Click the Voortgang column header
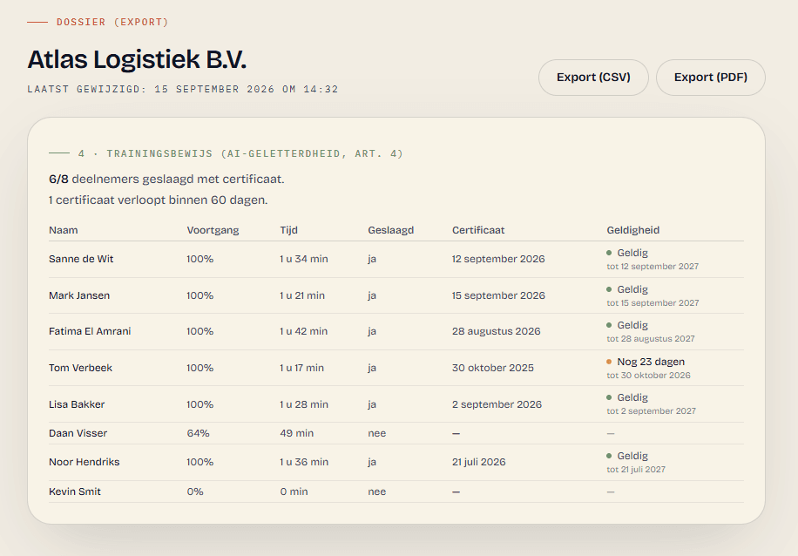 (213, 230)
